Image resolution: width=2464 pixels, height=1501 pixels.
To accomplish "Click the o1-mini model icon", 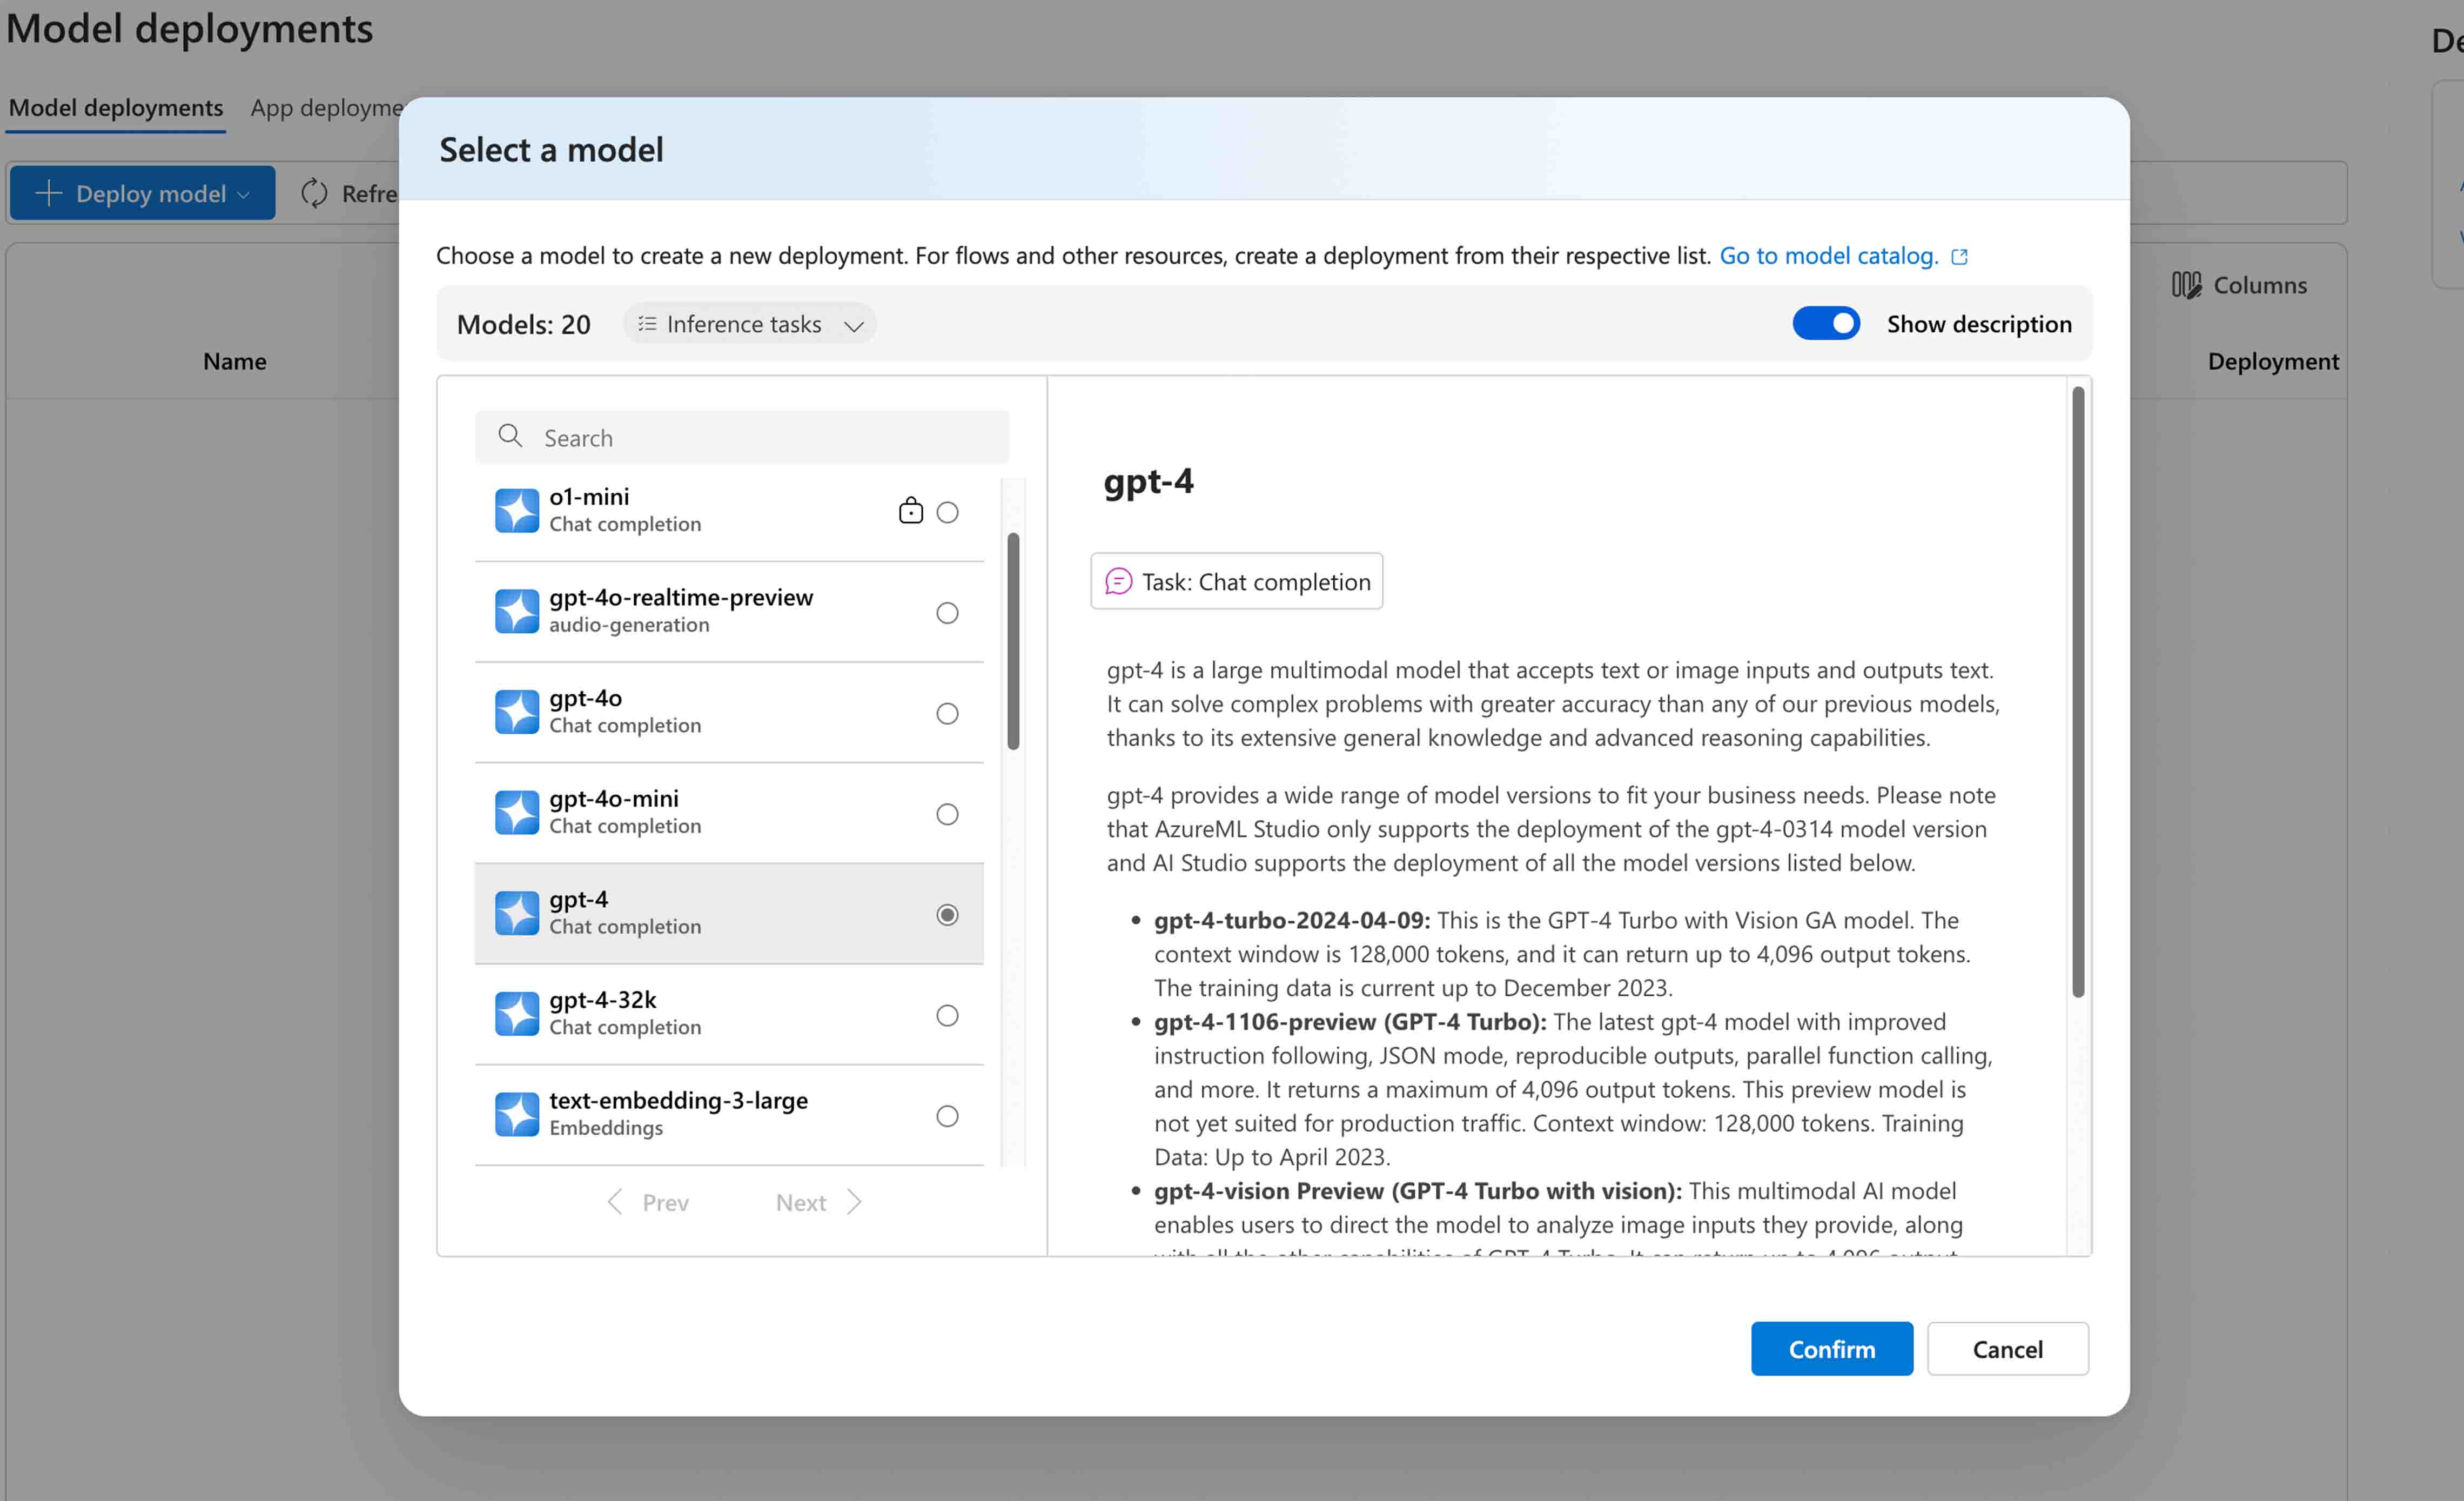I will 517,511.
